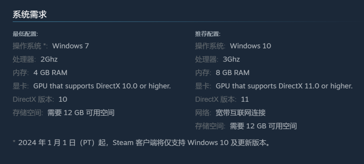Click the recommended processor value 3Ghz

click(231, 59)
